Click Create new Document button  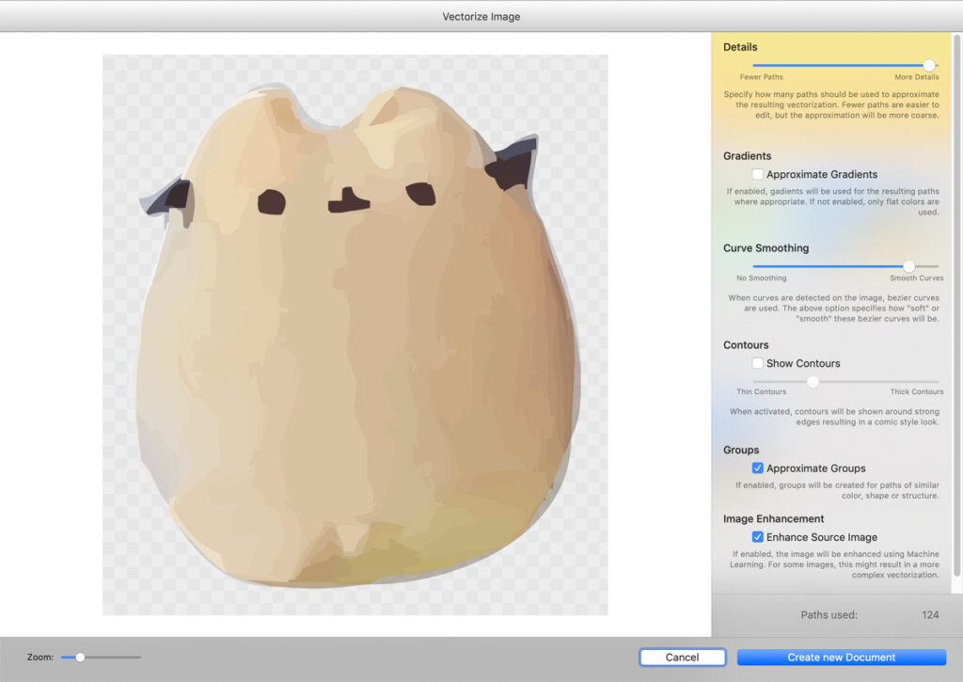coord(842,658)
